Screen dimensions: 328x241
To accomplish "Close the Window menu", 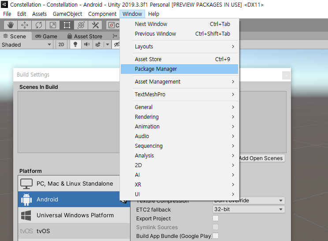I will [x=132, y=14].
